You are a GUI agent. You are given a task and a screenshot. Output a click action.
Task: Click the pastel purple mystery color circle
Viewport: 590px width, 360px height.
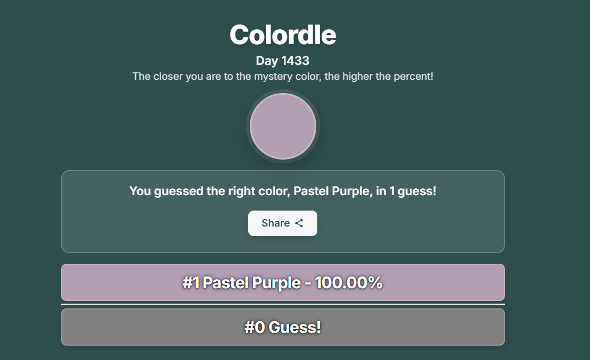click(283, 127)
